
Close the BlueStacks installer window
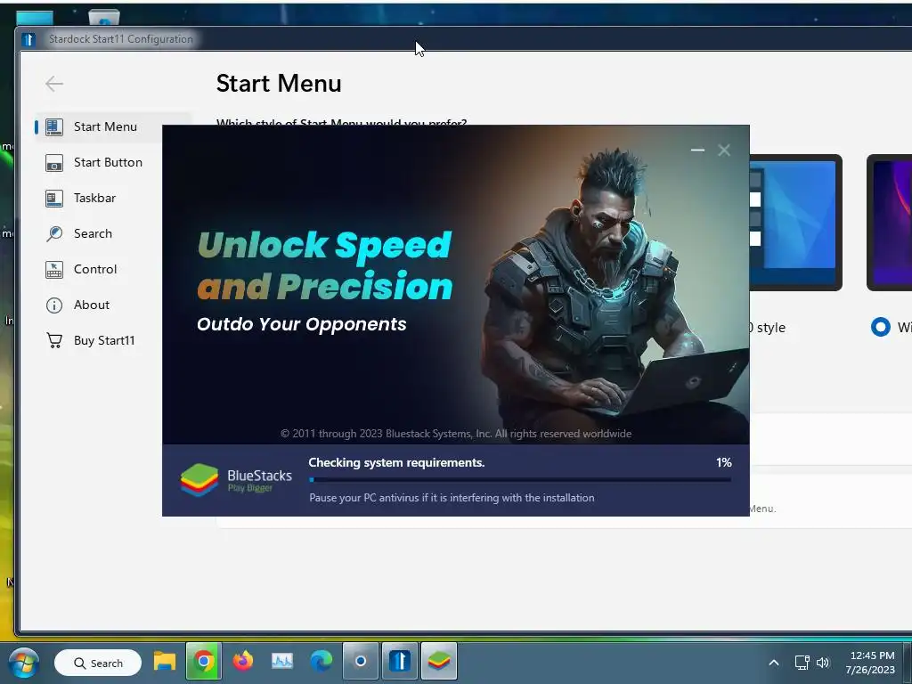tap(724, 150)
